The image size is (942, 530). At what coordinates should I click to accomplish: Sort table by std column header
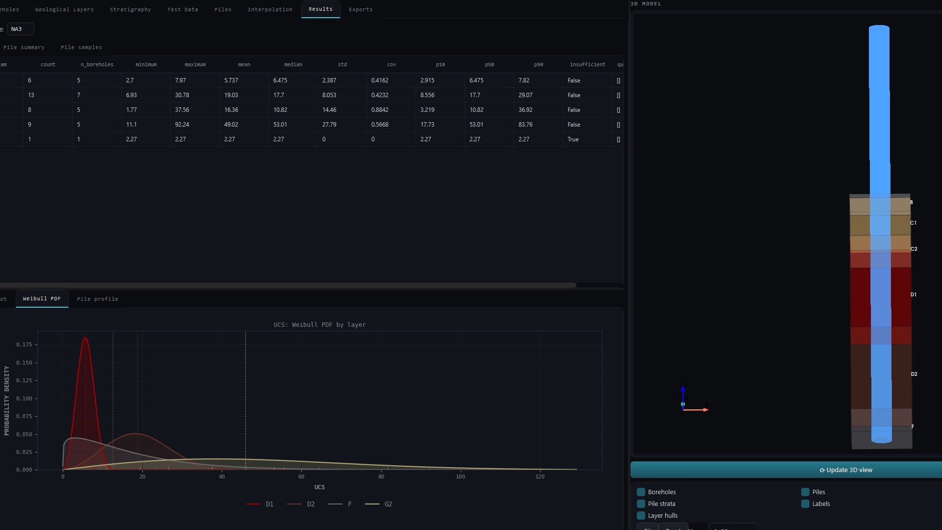pyautogui.click(x=342, y=65)
